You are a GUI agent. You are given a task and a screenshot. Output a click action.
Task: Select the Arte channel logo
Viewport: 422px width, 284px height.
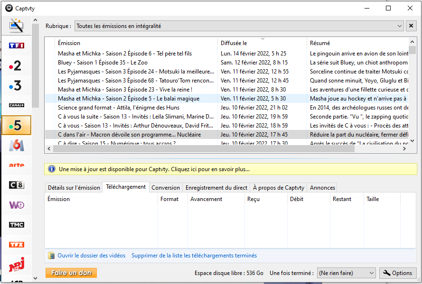pos(17,165)
